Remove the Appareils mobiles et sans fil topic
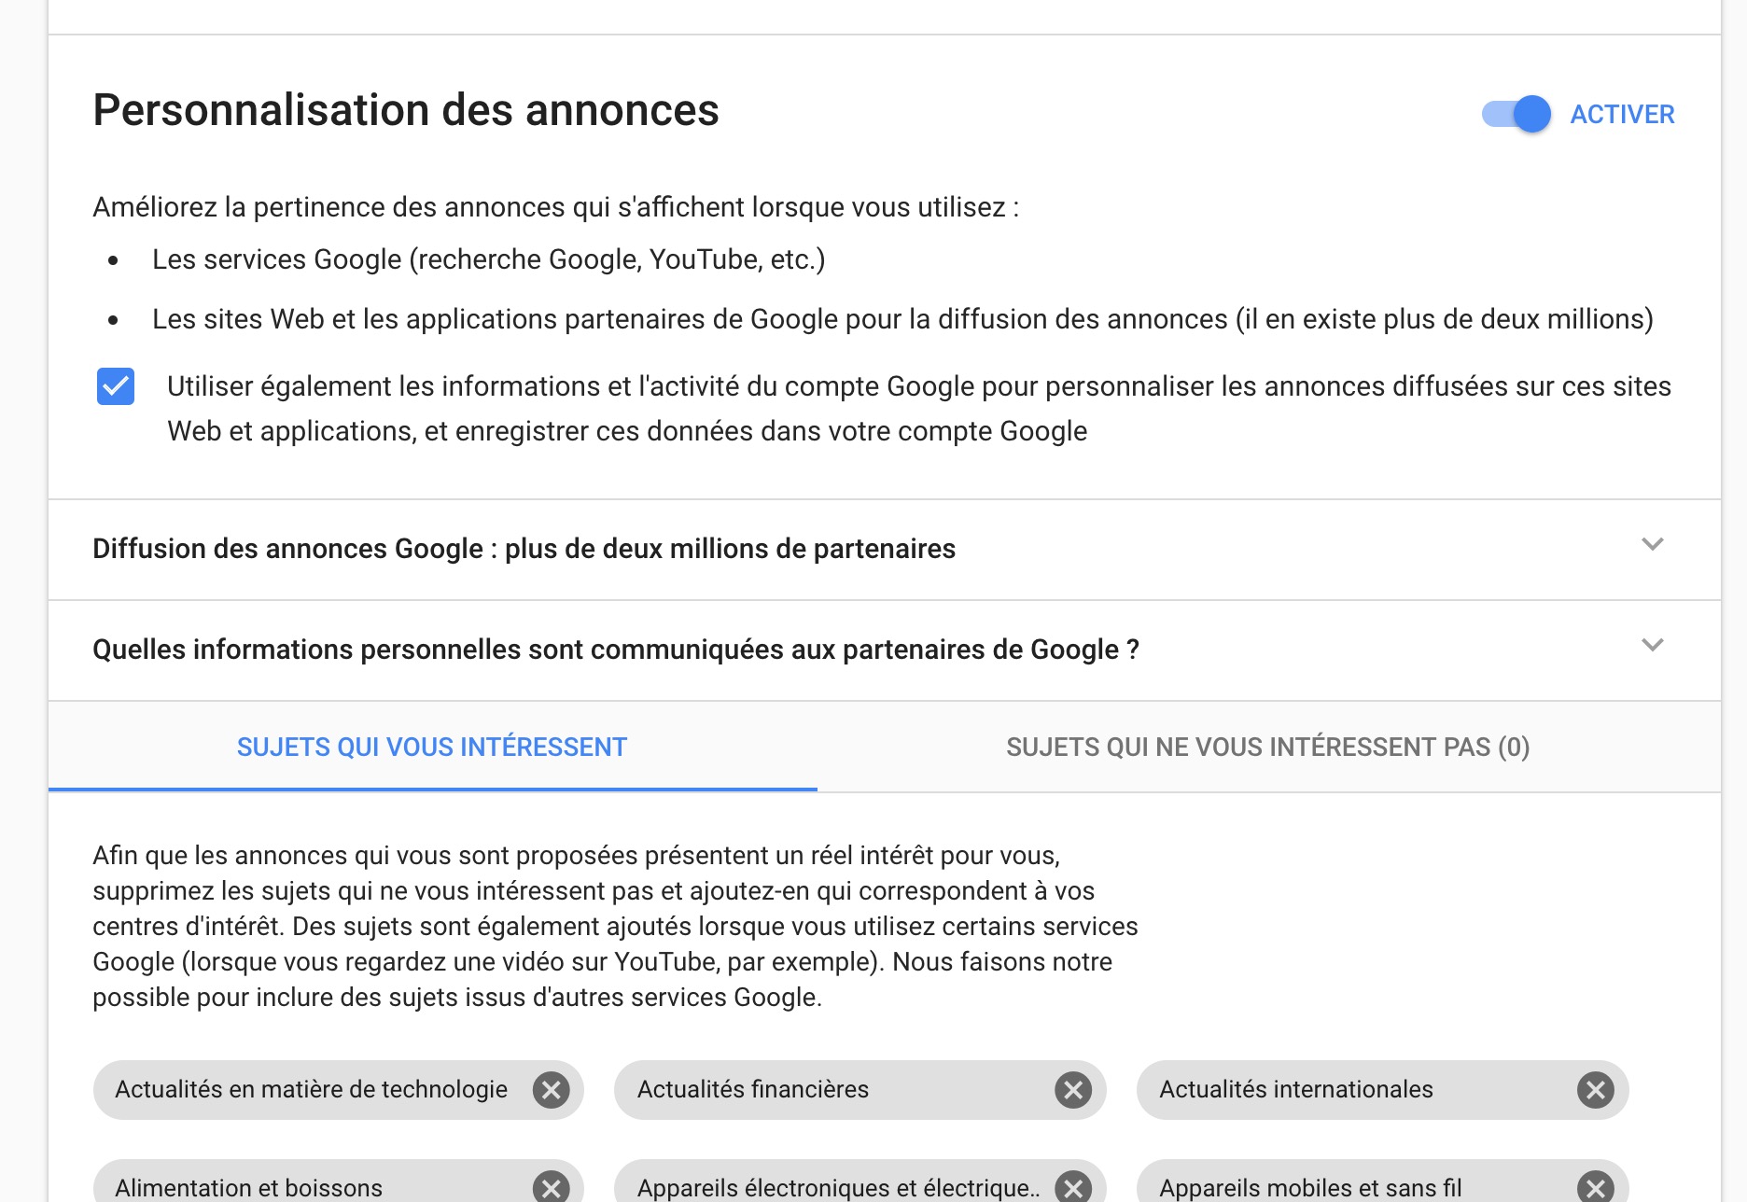Image resolution: width=1747 pixels, height=1202 pixels. tap(1596, 1187)
